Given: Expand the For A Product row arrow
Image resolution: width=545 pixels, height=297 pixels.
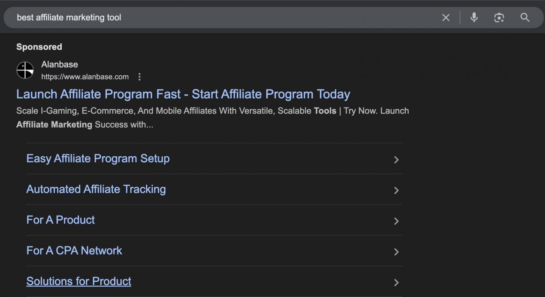Looking at the screenshot, I should click(x=396, y=221).
